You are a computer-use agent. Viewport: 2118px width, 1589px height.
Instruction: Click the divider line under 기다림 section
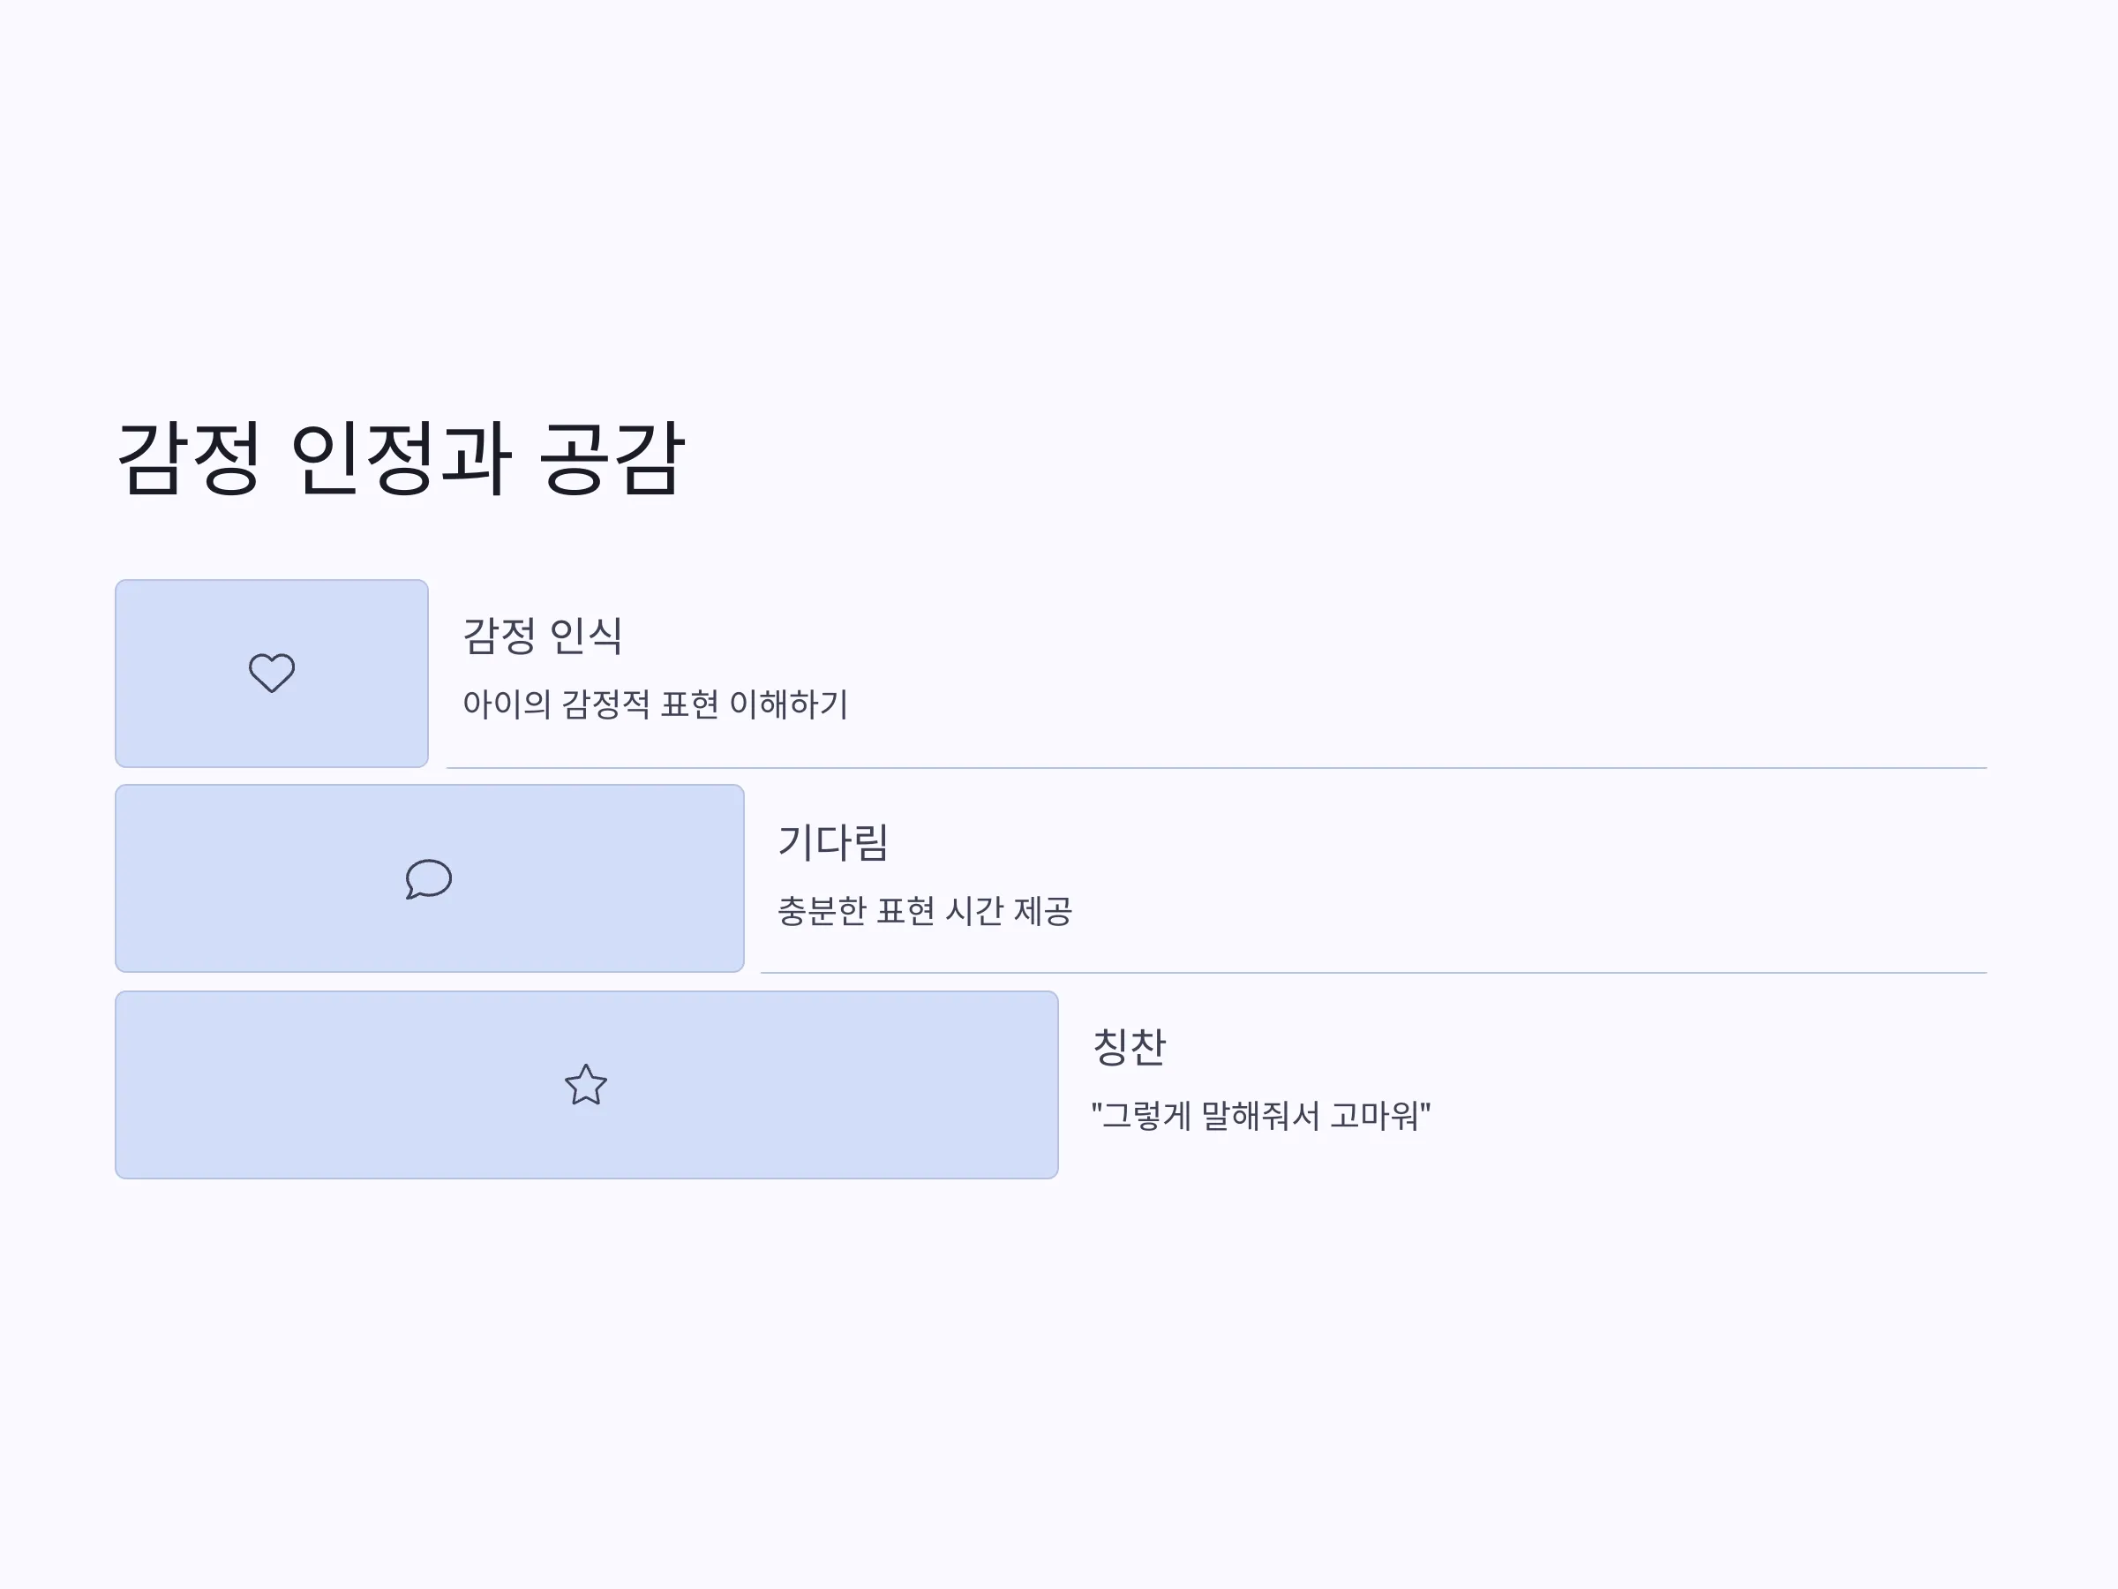coord(1374,973)
